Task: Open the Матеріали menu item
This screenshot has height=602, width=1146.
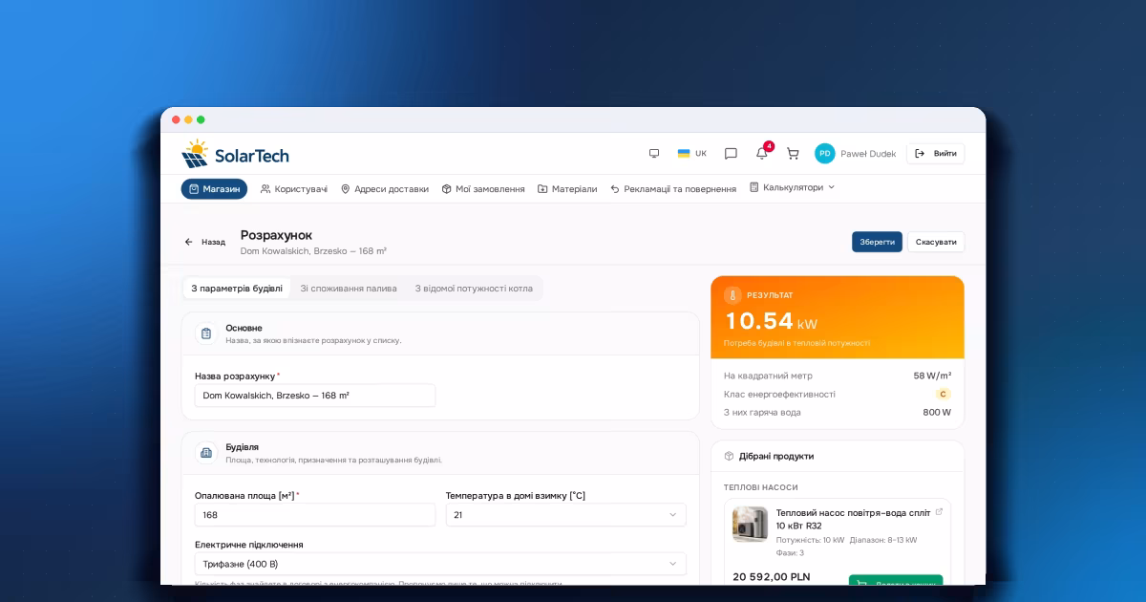Action: coord(567,189)
